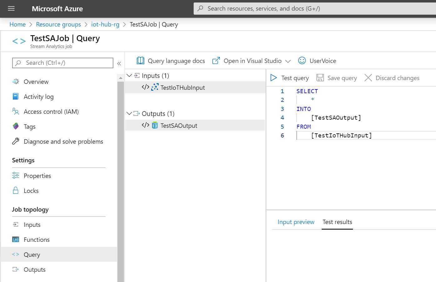Switch to the Test results tab
This screenshot has height=282, width=436.
pyautogui.click(x=337, y=222)
